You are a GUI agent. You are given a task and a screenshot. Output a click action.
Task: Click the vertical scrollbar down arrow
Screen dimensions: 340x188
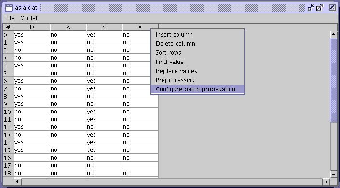click(334, 174)
